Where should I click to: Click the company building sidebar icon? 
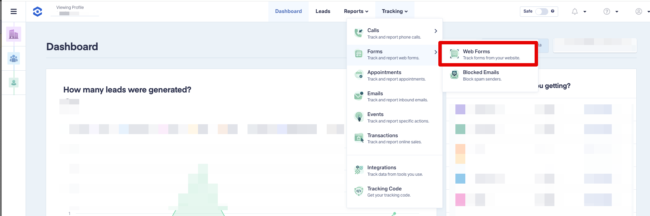(14, 34)
